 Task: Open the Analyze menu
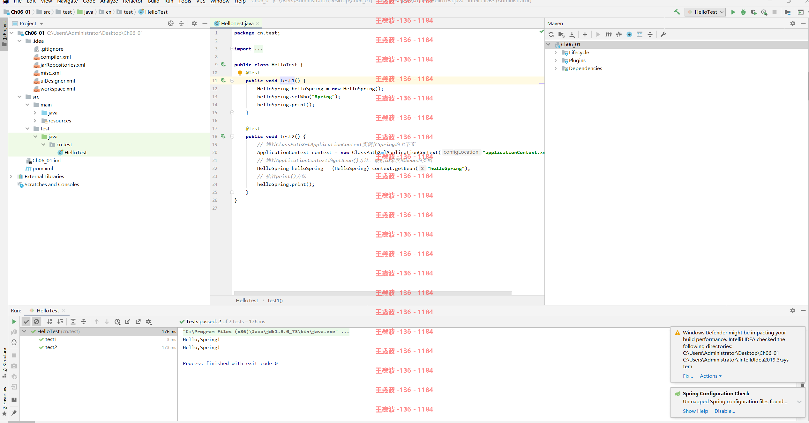pyautogui.click(x=109, y=2)
